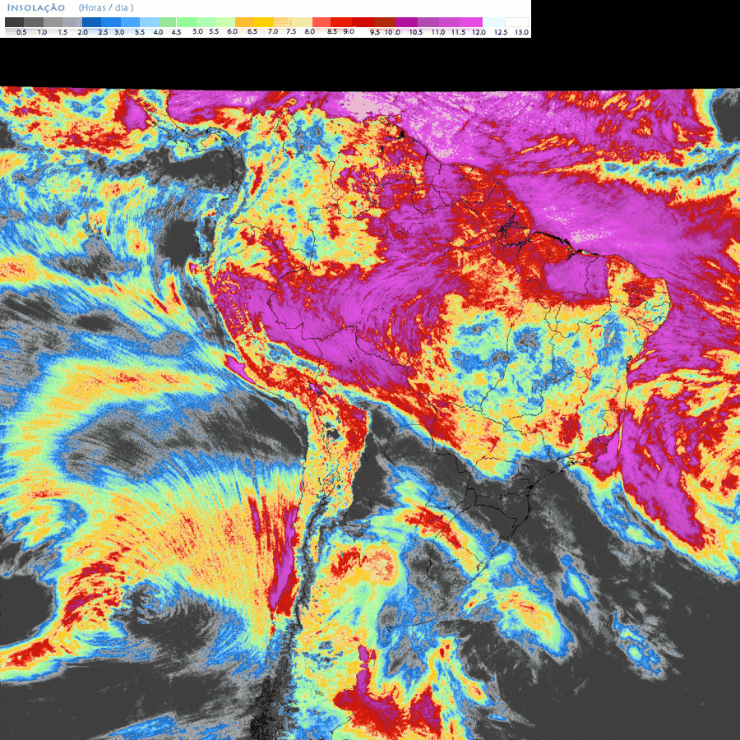Image resolution: width=740 pixels, height=740 pixels.
Task: Click the 11.0 scale label
Action: tap(438, 33)
